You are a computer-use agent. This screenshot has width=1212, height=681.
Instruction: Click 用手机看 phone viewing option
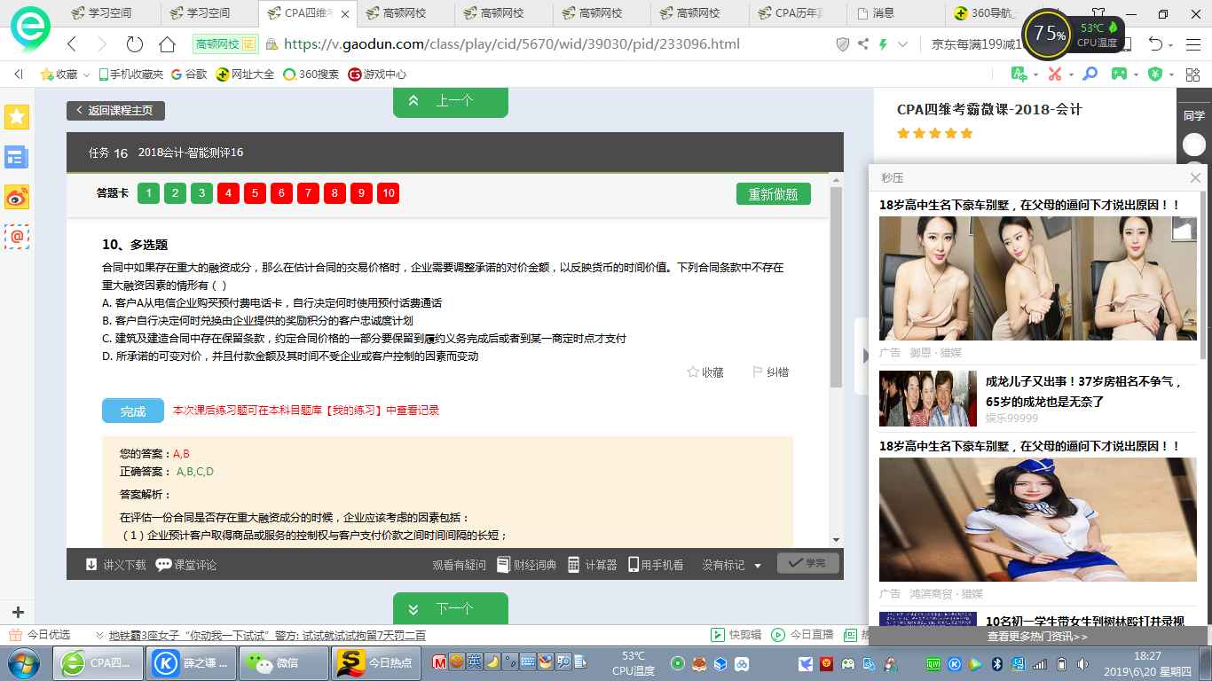[656, 564]
